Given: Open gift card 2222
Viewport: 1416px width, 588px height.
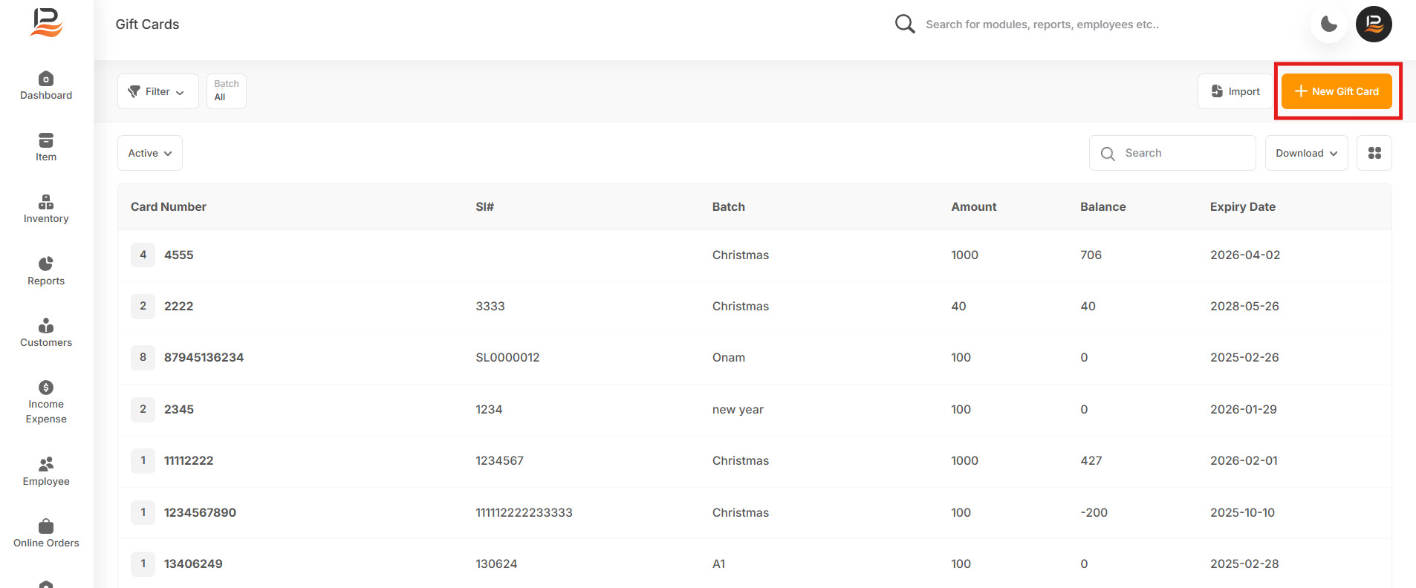Looking at the screenshot, I should pos(179,306).
